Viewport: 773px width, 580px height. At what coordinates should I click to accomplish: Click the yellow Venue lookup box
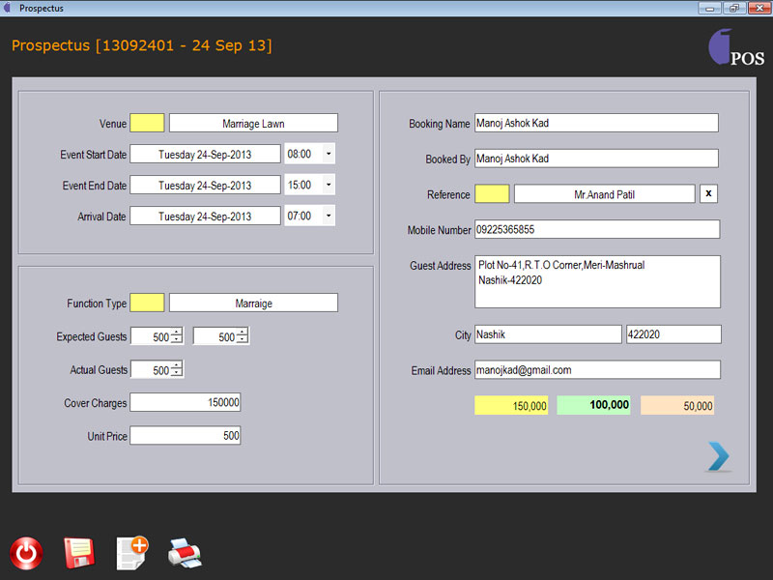pos(147,123)
